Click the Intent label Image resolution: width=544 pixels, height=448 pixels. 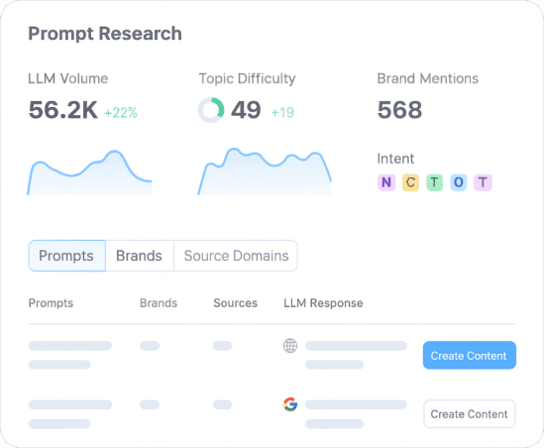(x=395, y=159)
